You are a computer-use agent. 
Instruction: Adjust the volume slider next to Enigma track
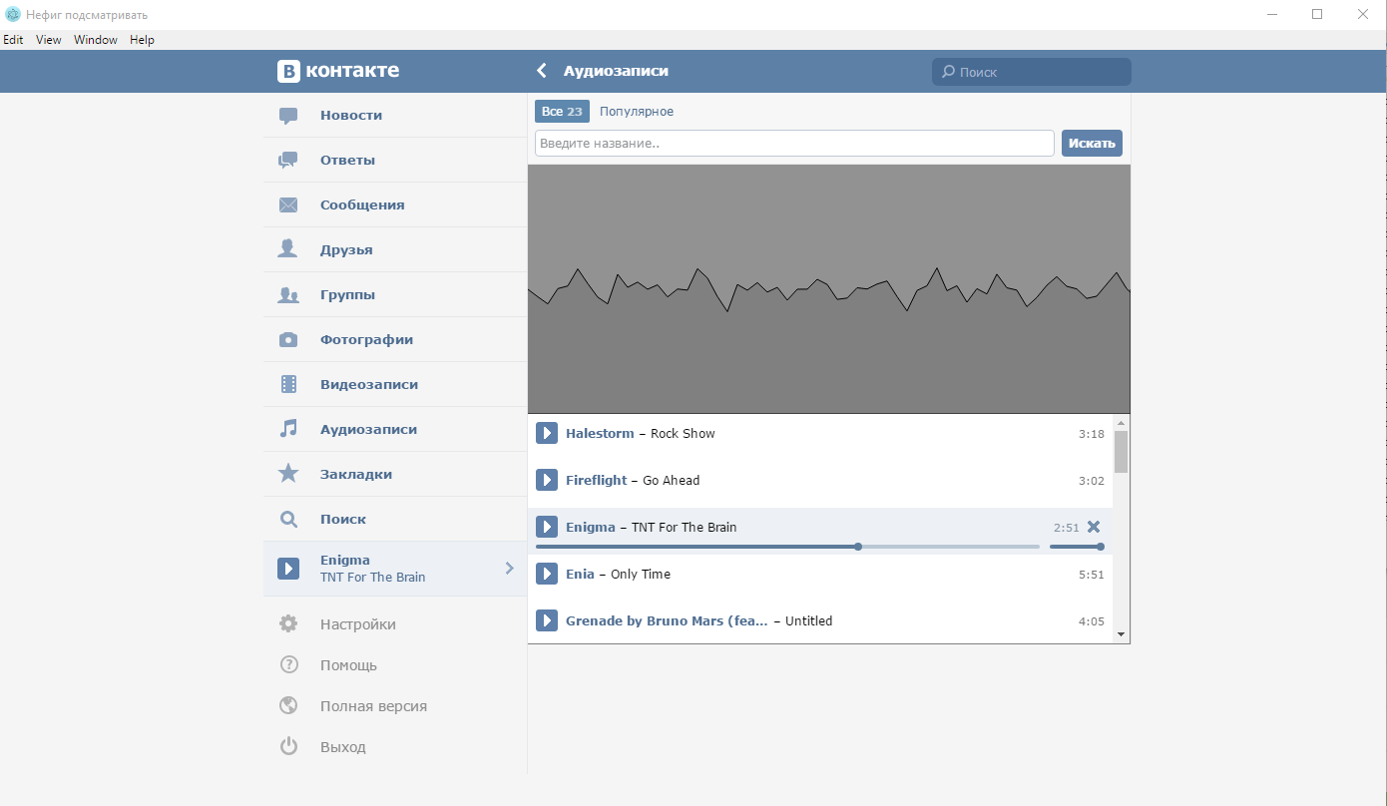click(1077, 547)
